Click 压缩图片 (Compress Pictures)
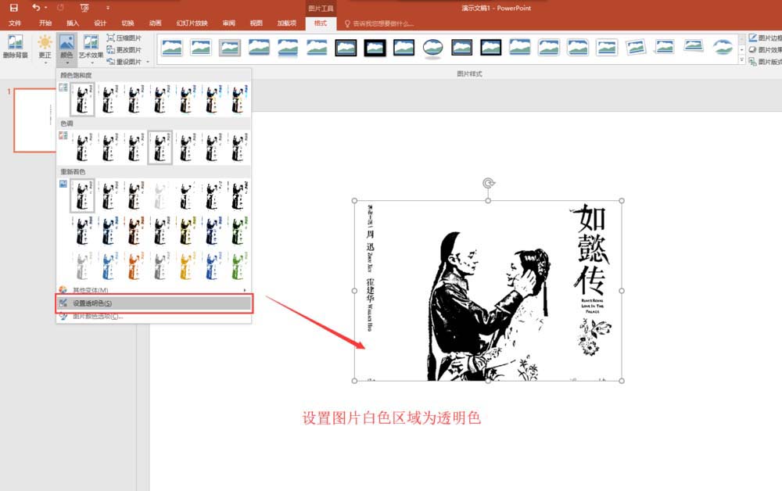This screenshot has height=491, width=782. (x=124, y=38)
